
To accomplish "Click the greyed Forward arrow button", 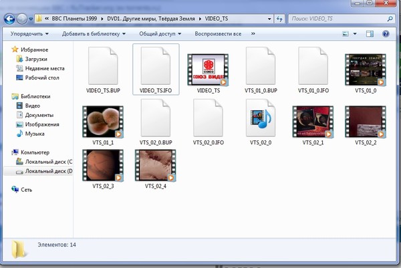I will coord(22,19).
